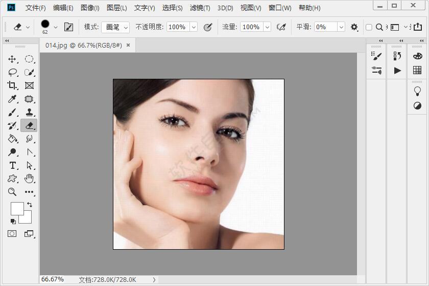
Task: Open the 图层(L) menu
Action: [x=117, y=8]
